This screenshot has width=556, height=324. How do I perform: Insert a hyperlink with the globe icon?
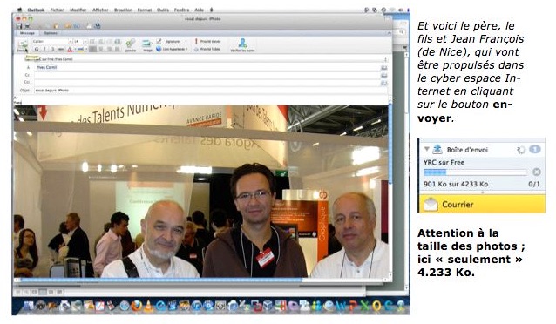(x=159, y=50)
